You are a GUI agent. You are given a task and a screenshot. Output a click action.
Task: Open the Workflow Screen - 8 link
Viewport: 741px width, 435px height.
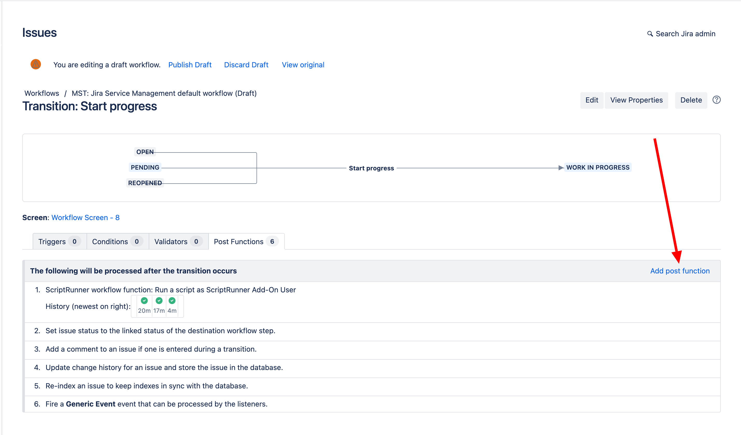[x=85, y=218]
